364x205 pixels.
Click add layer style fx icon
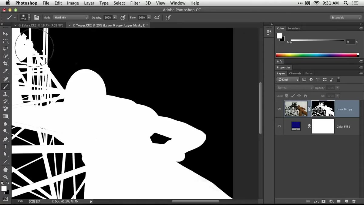tap(316, 201)
